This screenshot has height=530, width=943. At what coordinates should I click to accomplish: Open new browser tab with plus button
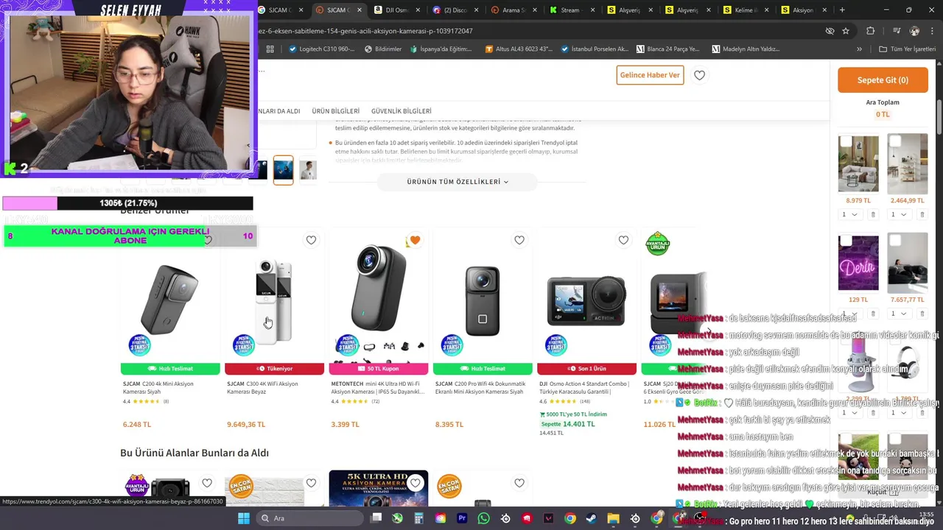coord(842,10)
